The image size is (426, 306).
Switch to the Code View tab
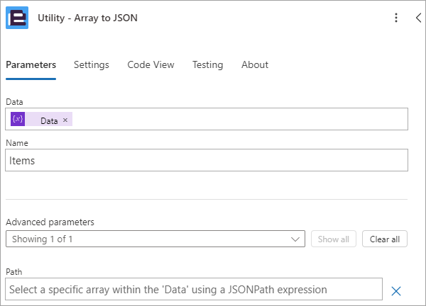pos(151,64)
